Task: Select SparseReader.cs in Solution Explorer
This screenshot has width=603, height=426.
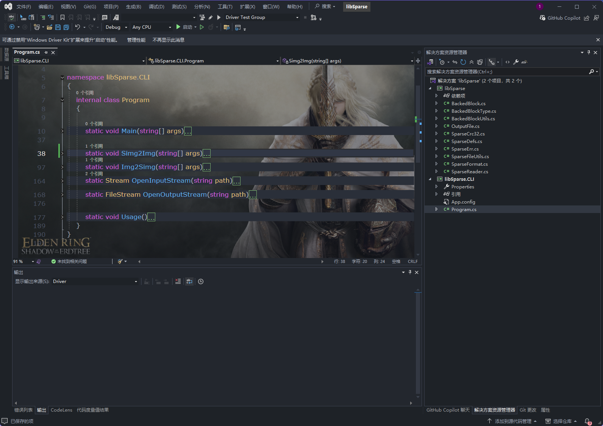Action: point(470,172)
